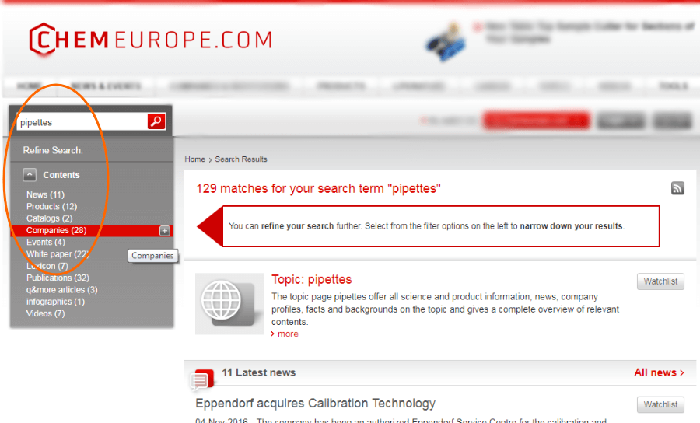
Task: Filter results by Catalogs (2)
Action: click(49, 218)
